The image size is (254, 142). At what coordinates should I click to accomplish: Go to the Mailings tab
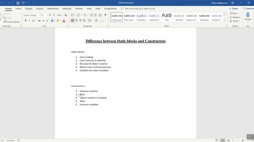[x=67, y=9]
